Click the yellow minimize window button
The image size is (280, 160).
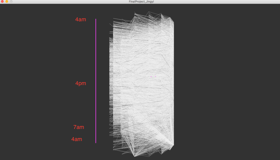7,1
